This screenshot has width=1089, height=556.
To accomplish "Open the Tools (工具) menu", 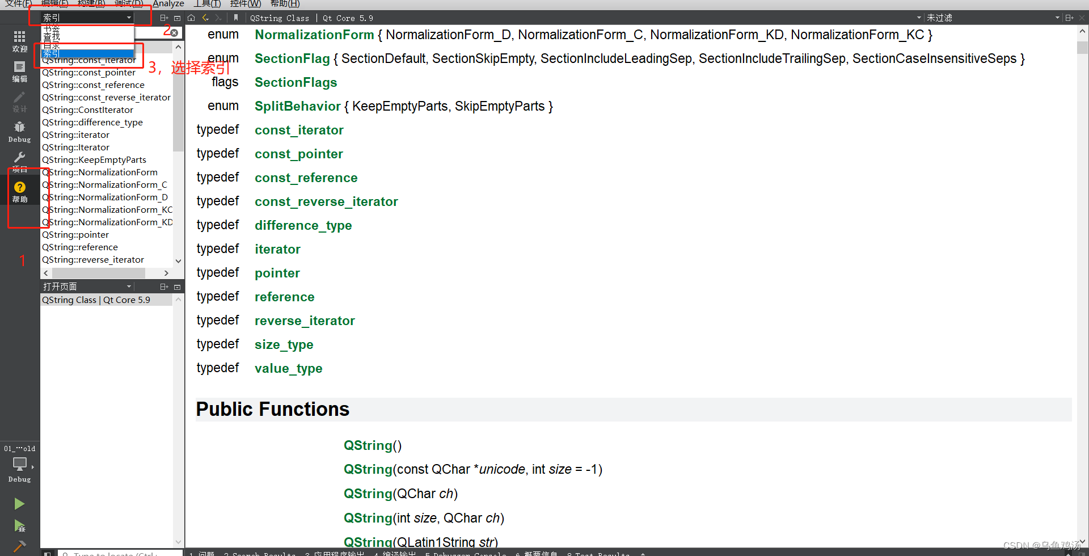I will click(x=206, y=4).
